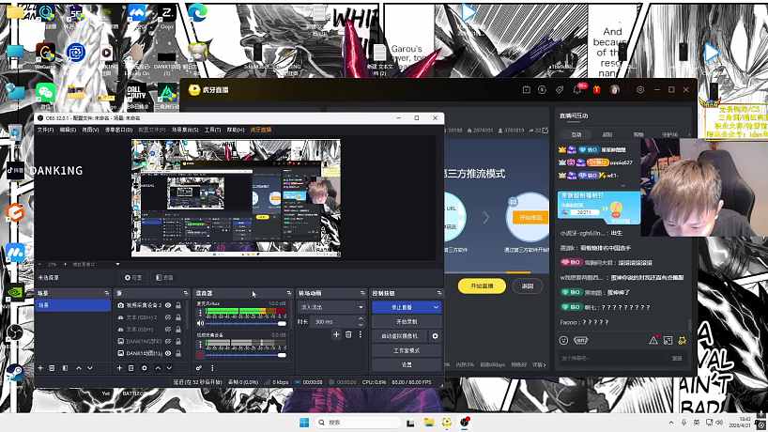Open the scene transition type dropdown
The width and height of the screenshot is (768, 432).
[x=331, y=307]
